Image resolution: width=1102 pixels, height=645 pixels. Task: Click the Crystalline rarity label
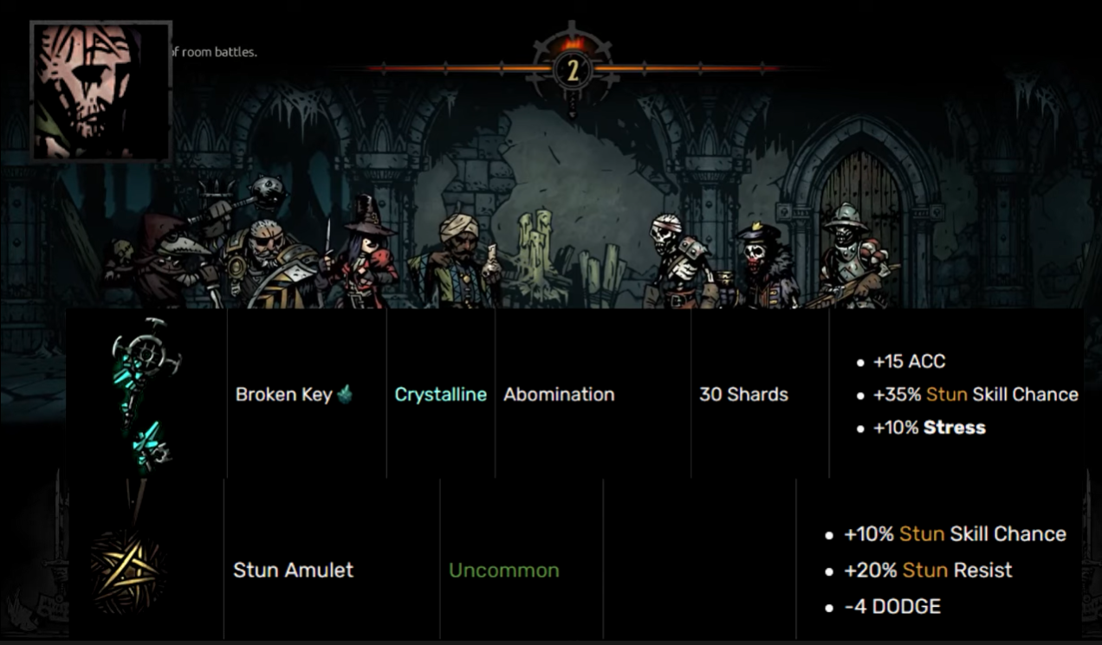point(441,395)
